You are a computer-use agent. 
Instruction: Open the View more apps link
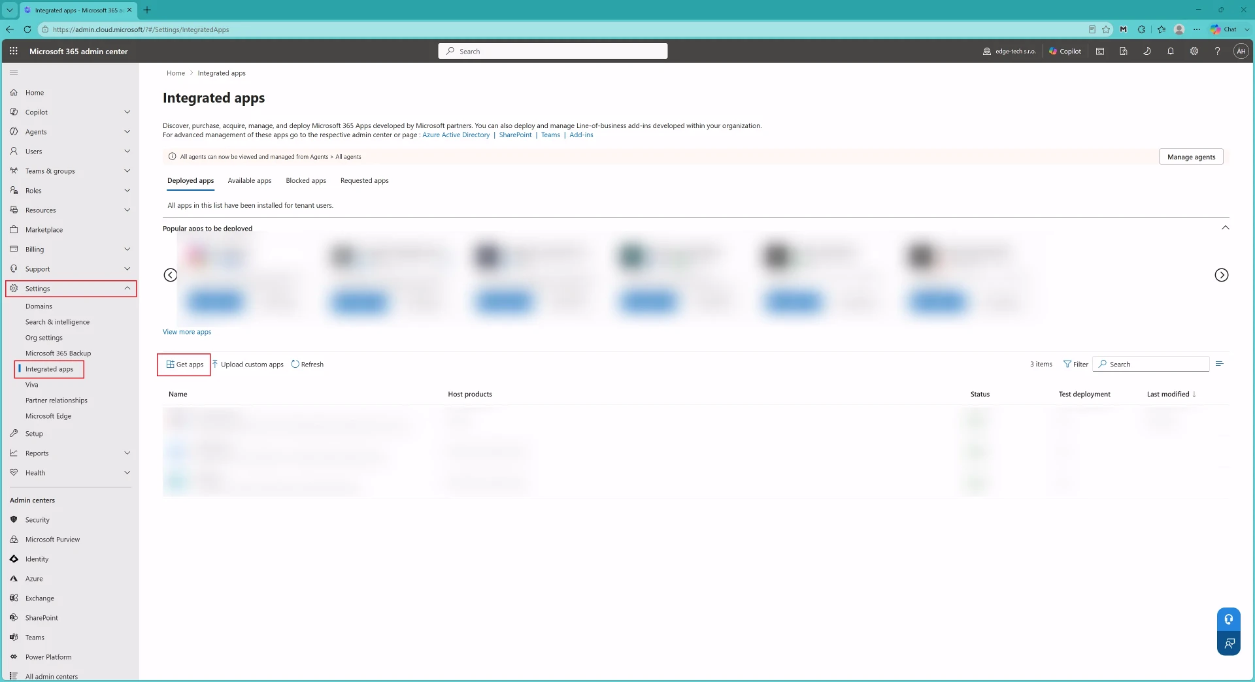coord(187,332)
